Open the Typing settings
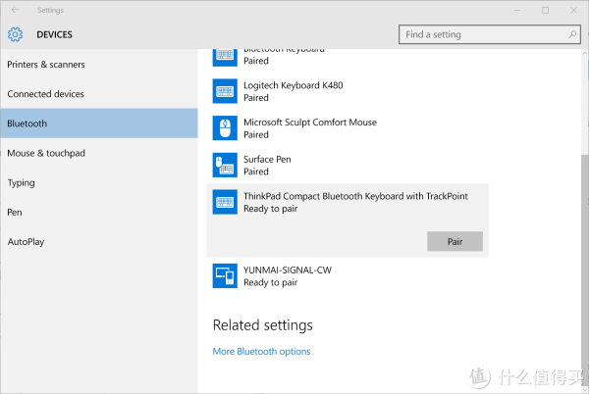Viewport: 589px width, 394px height. pos(99,182)
